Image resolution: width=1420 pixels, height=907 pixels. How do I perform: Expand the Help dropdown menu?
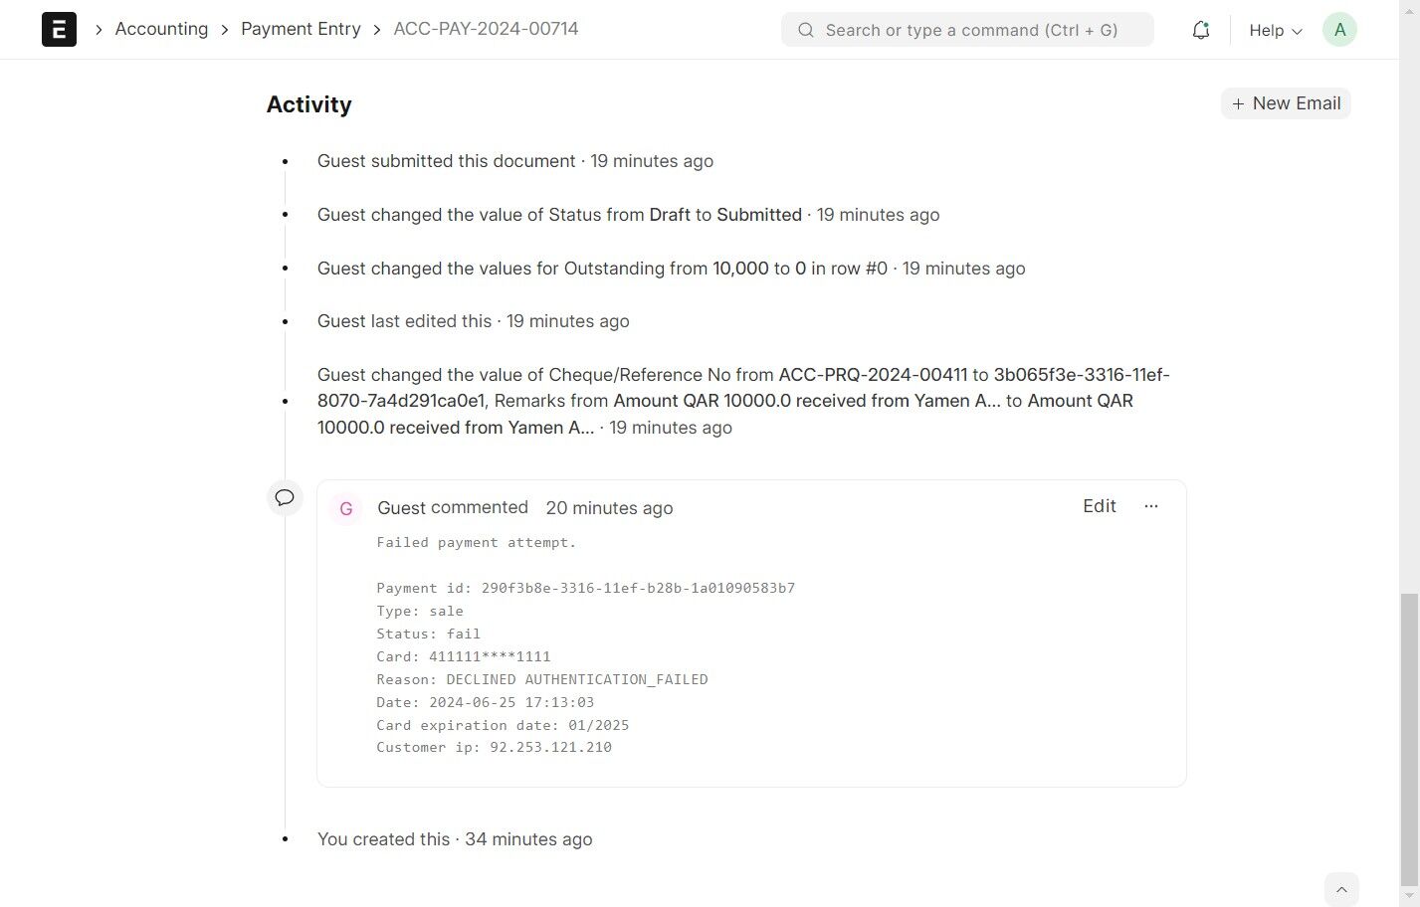tap(1275, 30)
